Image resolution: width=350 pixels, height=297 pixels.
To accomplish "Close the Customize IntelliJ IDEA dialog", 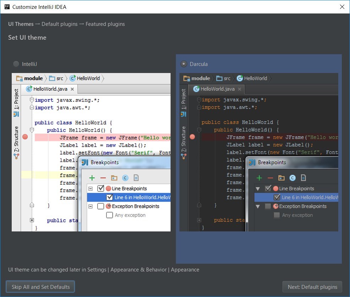I will click(x=342, y=7).
